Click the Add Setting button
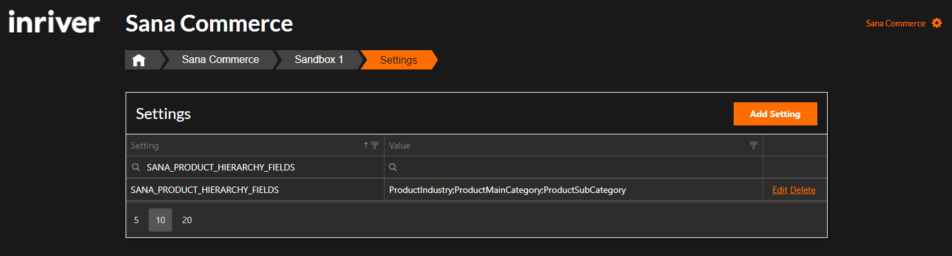The width and height of the screenshot is (952, 256). [775, 114]
